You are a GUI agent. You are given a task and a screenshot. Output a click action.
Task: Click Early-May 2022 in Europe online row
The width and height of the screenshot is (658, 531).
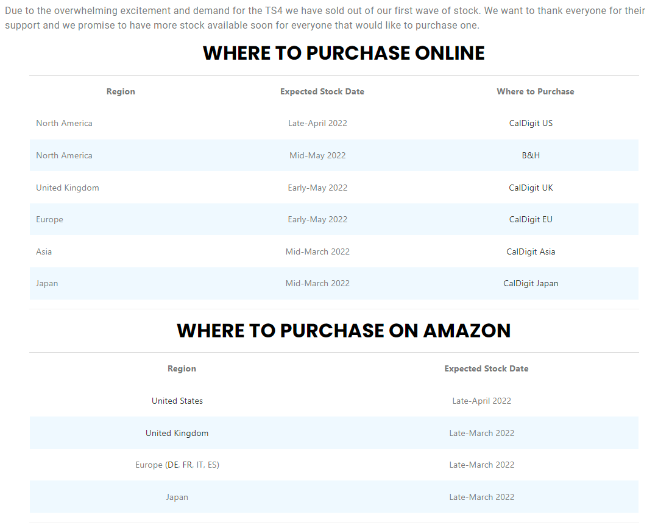coord(317,219)
